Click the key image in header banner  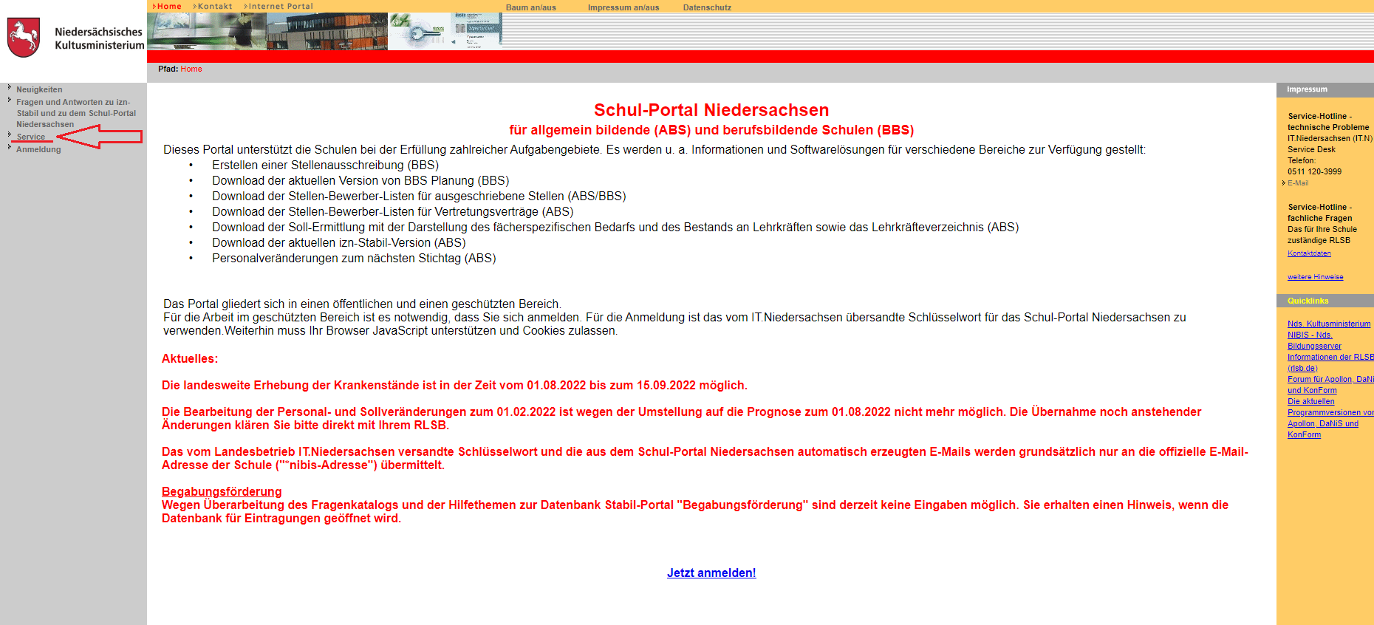419,32
